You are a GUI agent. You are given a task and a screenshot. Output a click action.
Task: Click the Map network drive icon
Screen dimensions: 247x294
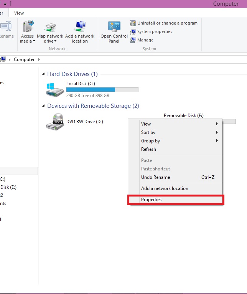tap(50, 27)
